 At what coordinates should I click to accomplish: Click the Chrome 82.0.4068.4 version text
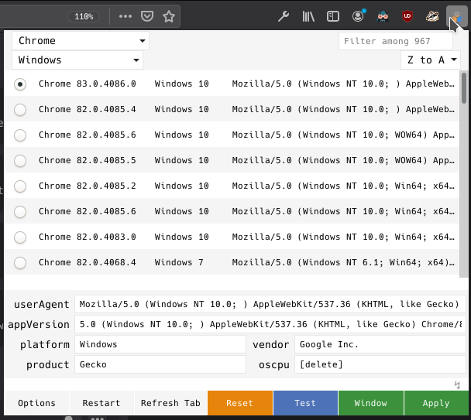87,262
